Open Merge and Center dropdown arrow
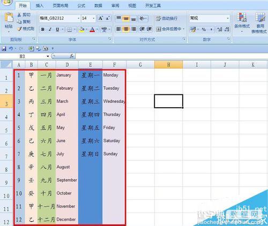The image size is (268, 226). (x=184, y=29)
